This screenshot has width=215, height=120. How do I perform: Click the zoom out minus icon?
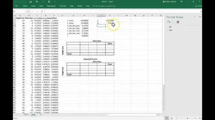[x=180, y=118]
